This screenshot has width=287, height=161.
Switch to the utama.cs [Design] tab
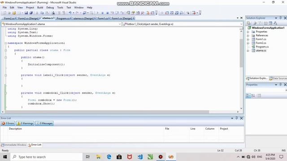click(84, 18)
